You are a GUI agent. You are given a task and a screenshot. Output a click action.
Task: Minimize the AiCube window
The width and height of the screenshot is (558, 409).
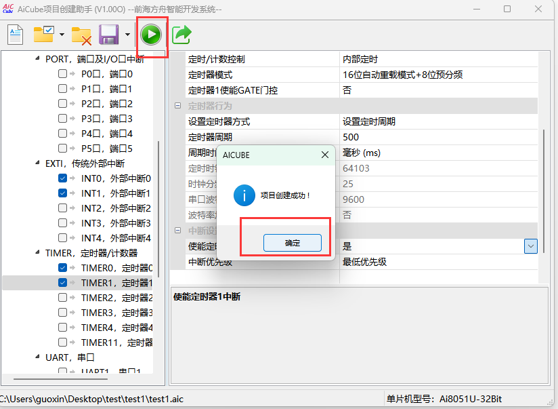(477, 9)
